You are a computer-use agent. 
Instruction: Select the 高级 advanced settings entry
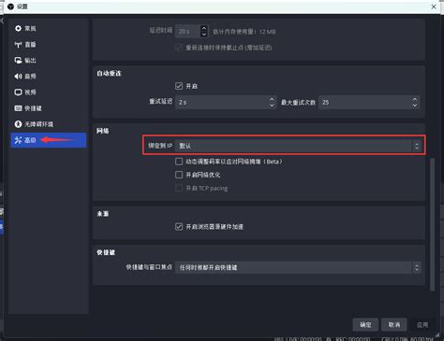point(49,140)
